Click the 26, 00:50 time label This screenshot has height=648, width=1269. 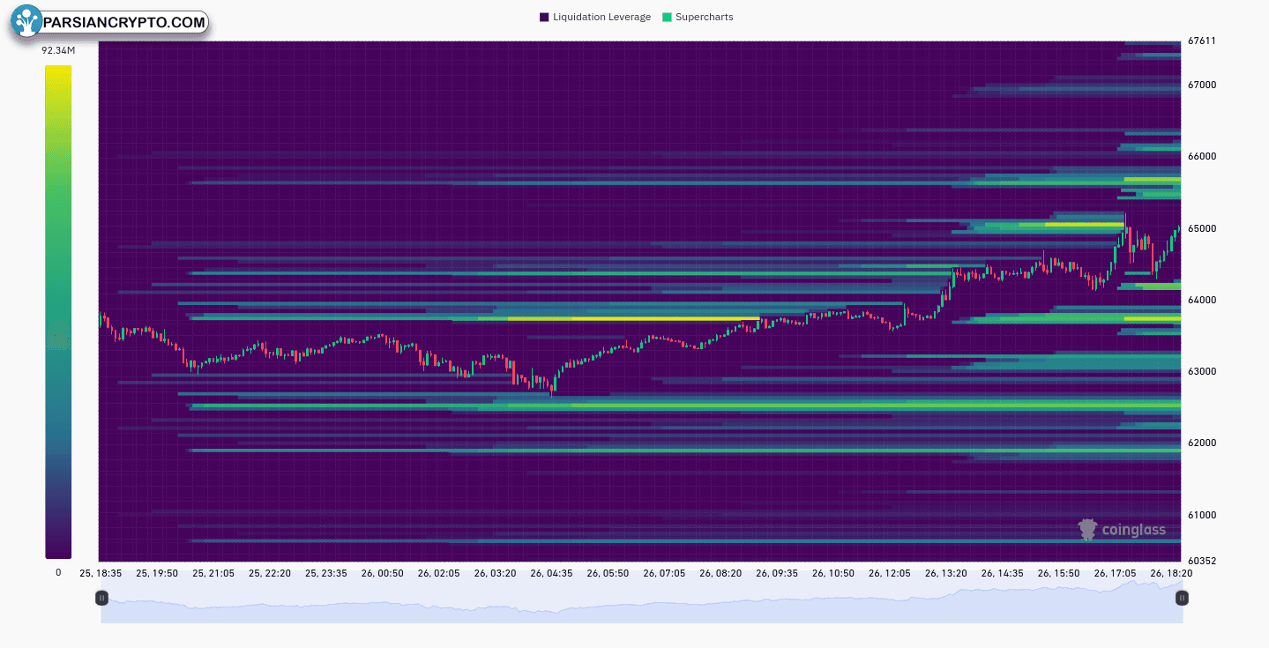(383, 573)
